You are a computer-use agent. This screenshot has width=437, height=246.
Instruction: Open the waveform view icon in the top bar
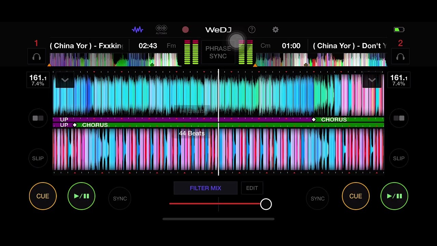point(138,30)
